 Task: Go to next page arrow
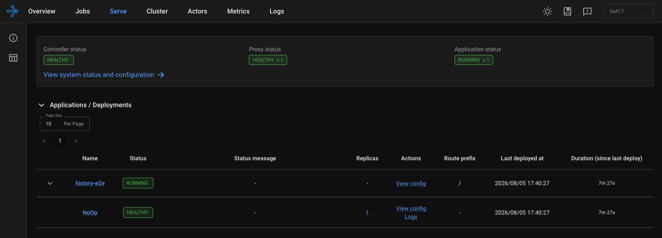(x=75, y=141)
